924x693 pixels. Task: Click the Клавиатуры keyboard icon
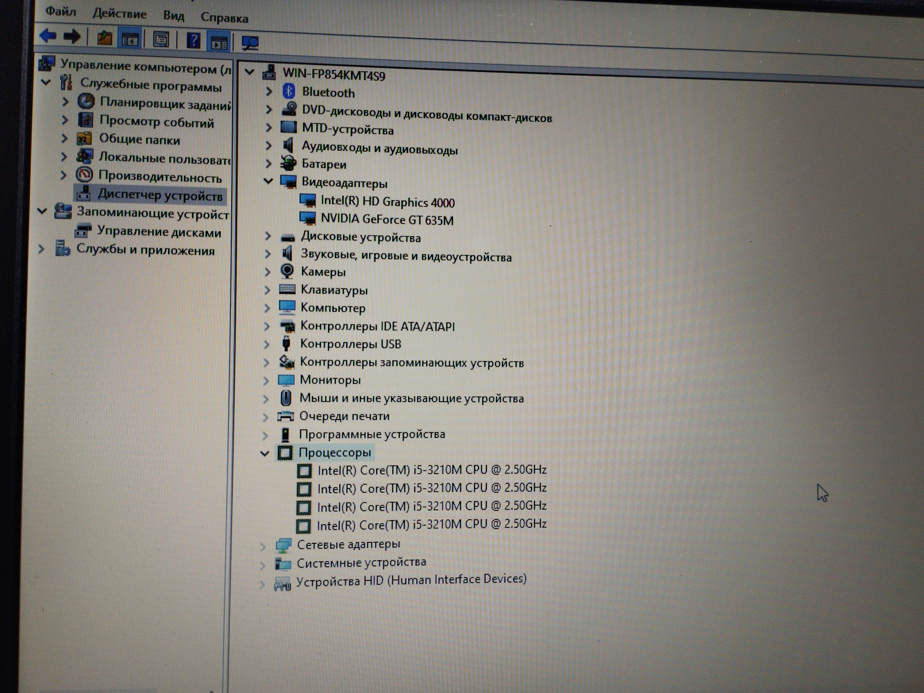(x=287, y=289)
